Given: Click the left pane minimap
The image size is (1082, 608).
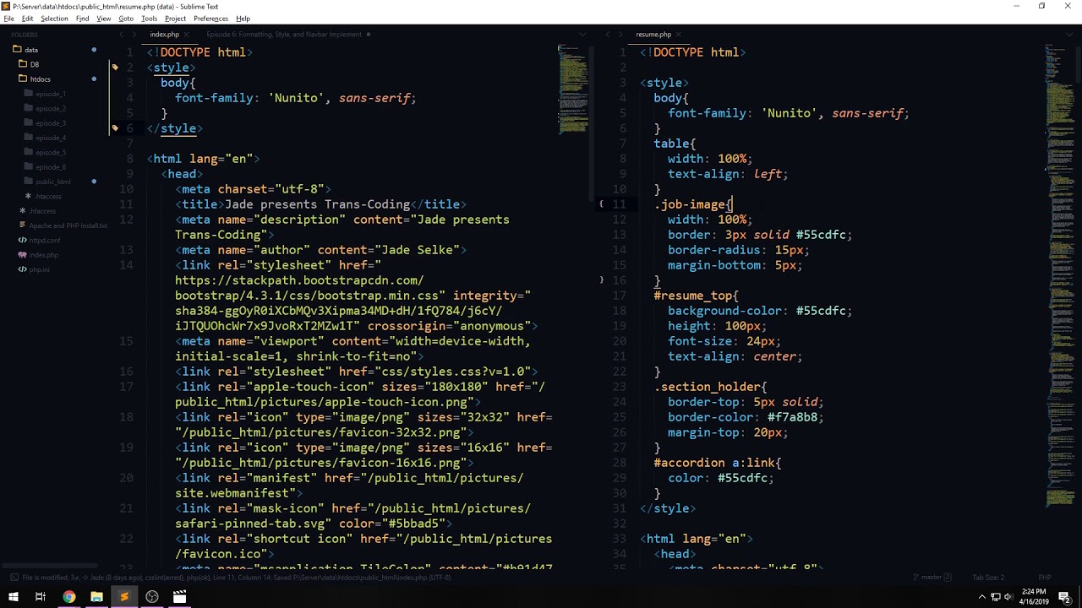Looking at the screenshot, I should (573, 89).
